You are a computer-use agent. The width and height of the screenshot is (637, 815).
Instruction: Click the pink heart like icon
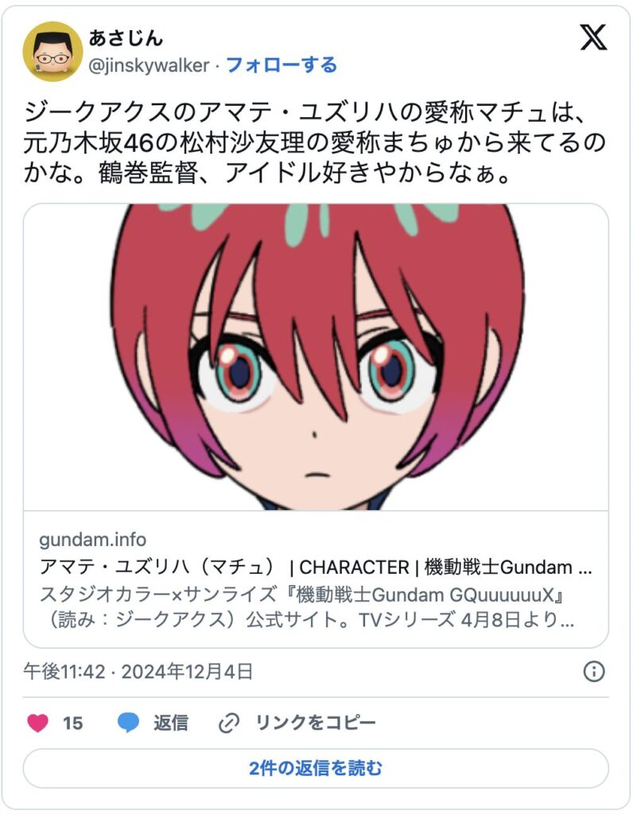(x=38, y=723)
